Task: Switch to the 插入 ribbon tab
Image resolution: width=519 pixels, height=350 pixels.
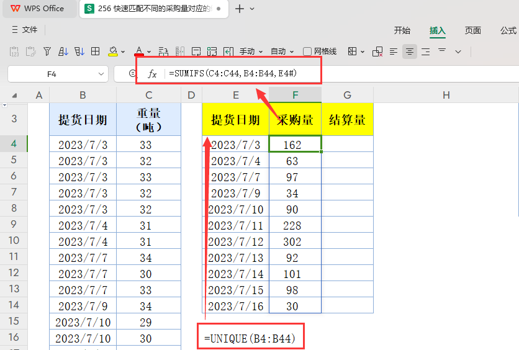Action: tap(437, 30)
